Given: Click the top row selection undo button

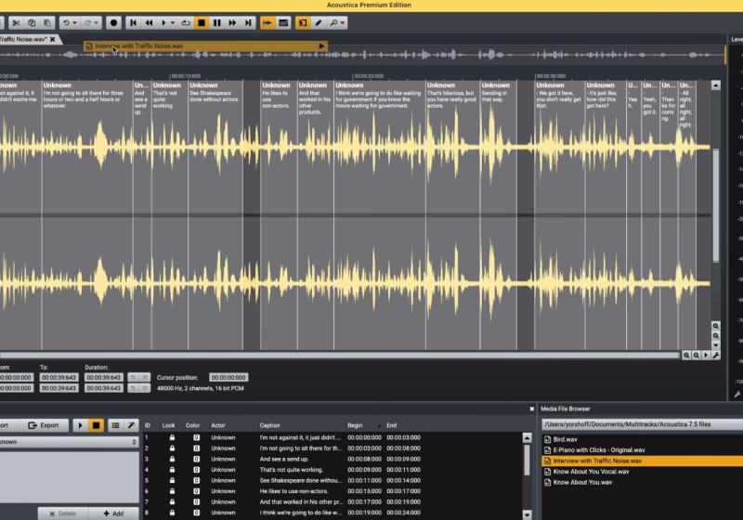Looking at the screenshot, I should click(x=133, y=377).
